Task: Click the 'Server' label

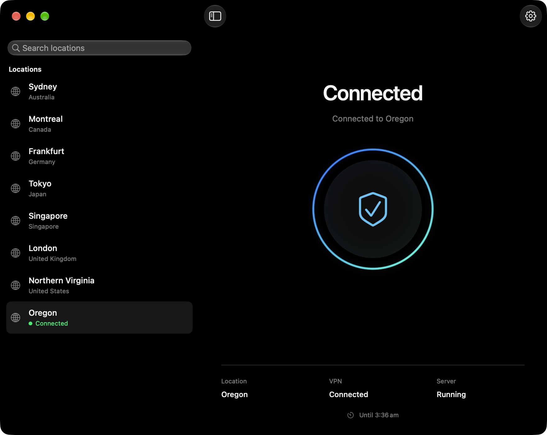Action: point(446,381)
